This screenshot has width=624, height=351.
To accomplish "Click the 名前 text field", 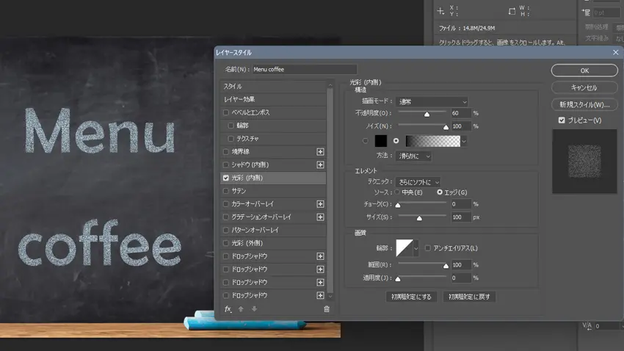I will coord(304,70).
